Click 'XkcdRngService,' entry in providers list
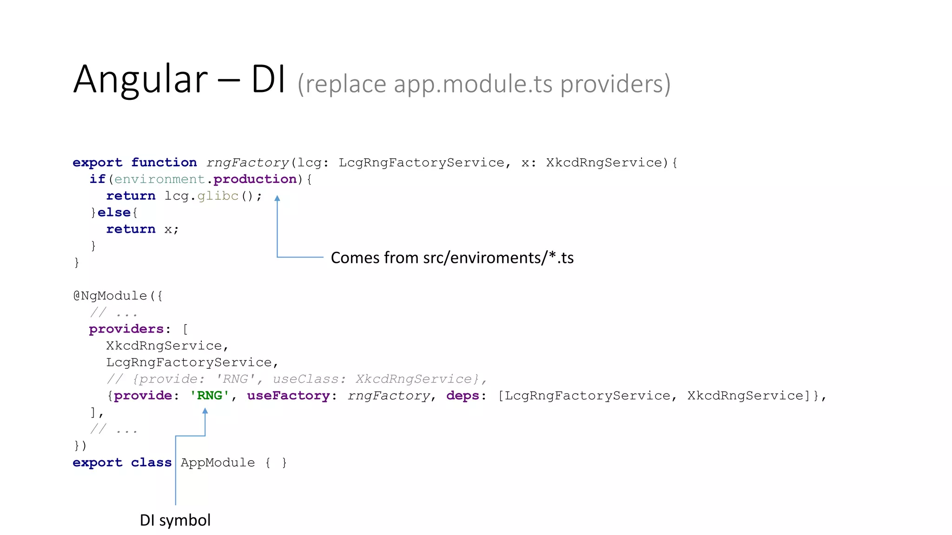This screenshot has height=535, width=952. (x=167, y=346)
